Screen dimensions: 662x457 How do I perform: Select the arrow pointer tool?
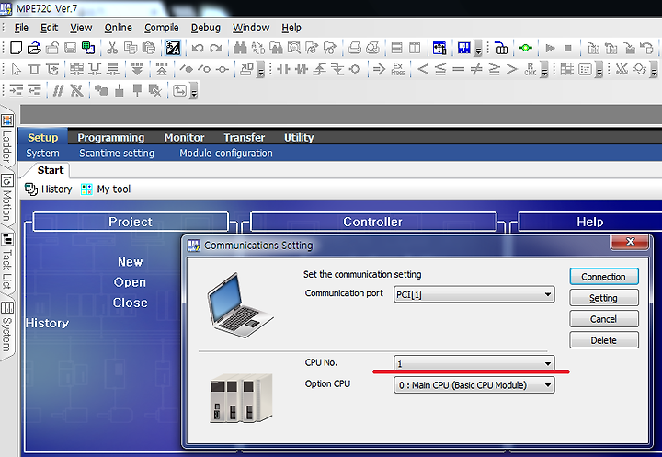pyautogui.click(x=16, y=69)
